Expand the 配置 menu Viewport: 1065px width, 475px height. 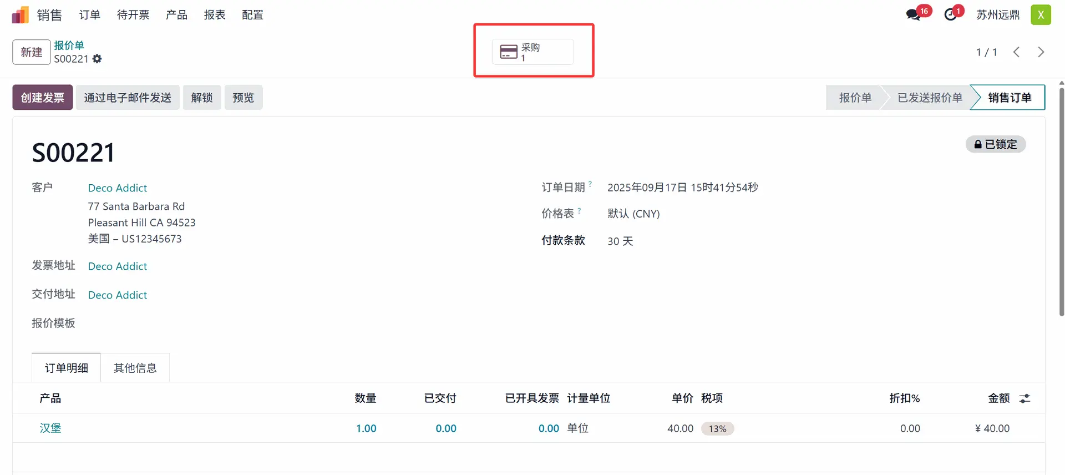(x=252, y=15)
